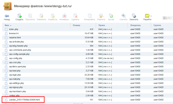
Task: Click the file icon beside readme.html
Action: 6,38
